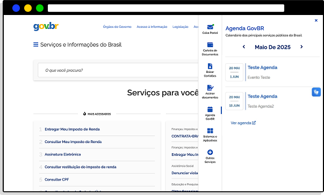Open Órgãos do Governo menu
This screenshot has height=195, width=324.
coord(117,27)
